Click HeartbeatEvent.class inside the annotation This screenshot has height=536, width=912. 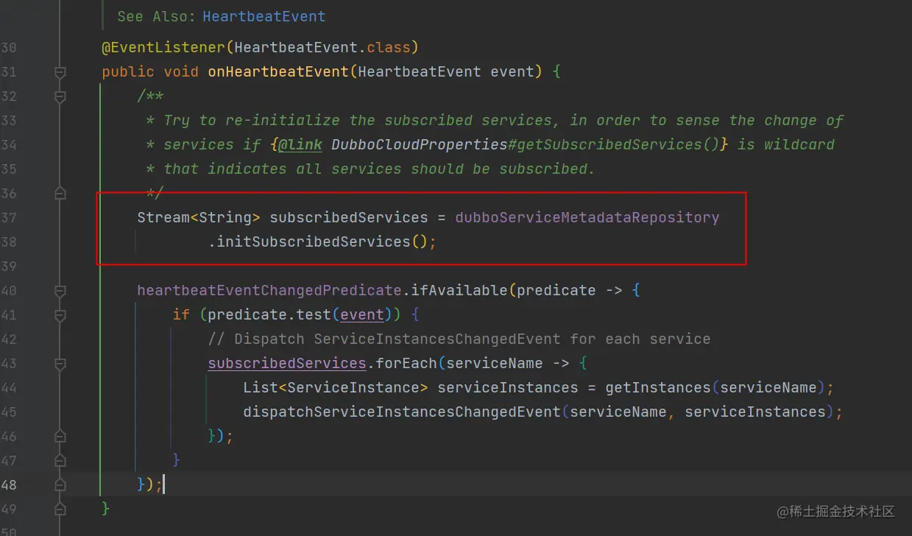(x=322, y=48)
